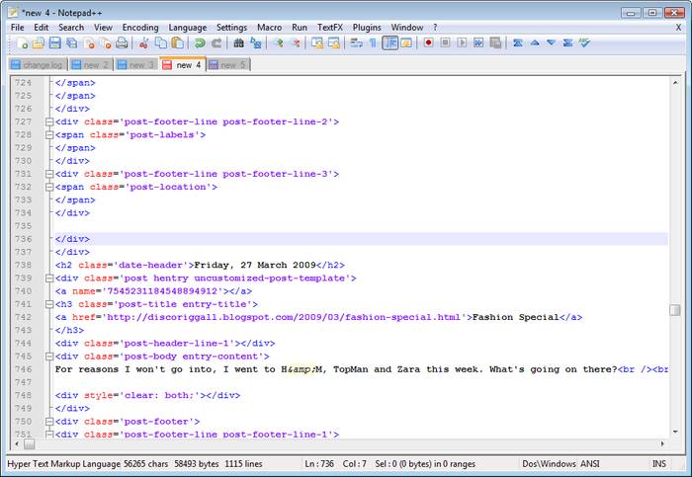The width and height of the screenshot is (692, 477).
Task: Click the Print icon in toolbar
Action: [x=122, y=43]
